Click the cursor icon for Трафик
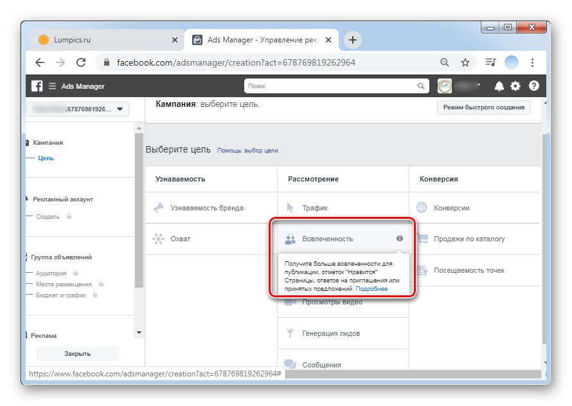Screen dimensions: 572x406 tap(290, 208)
